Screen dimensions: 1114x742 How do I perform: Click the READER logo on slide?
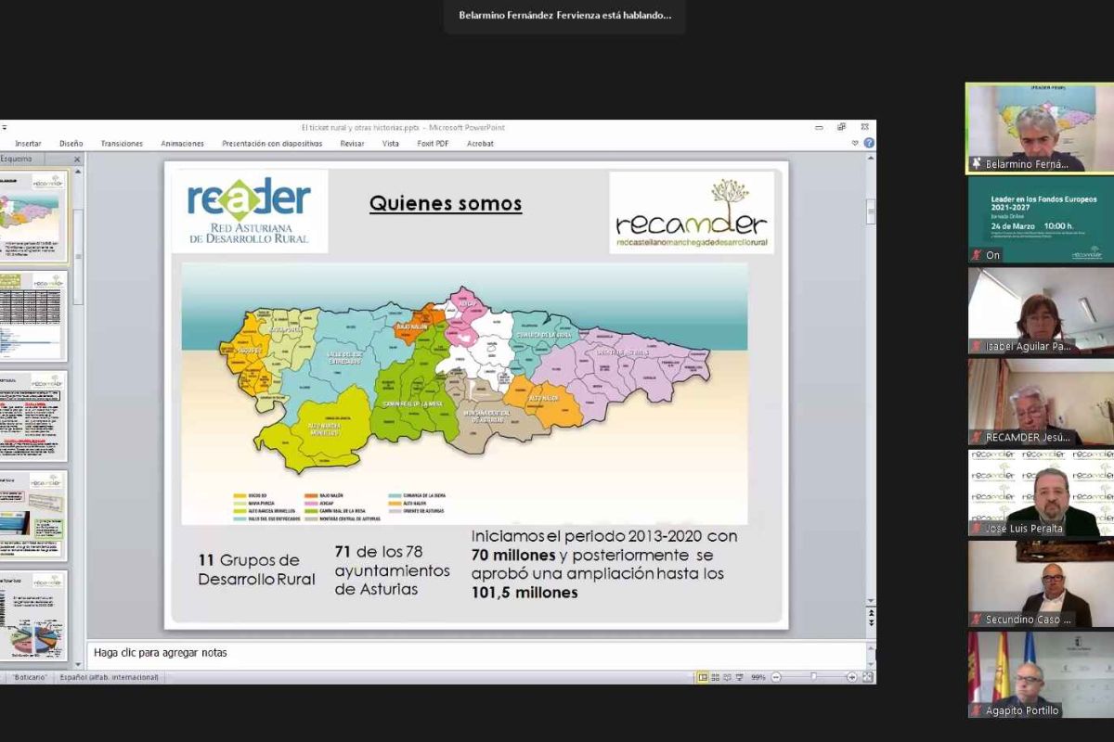point(249,211)
